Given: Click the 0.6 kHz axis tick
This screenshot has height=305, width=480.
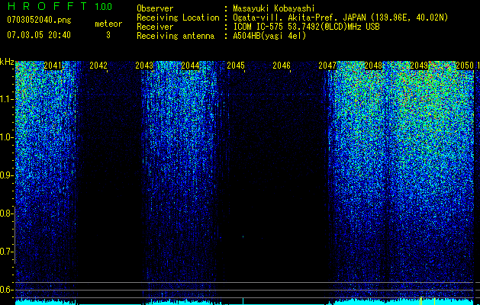Looking at the screenshot, I should click(x=7, y=290).
